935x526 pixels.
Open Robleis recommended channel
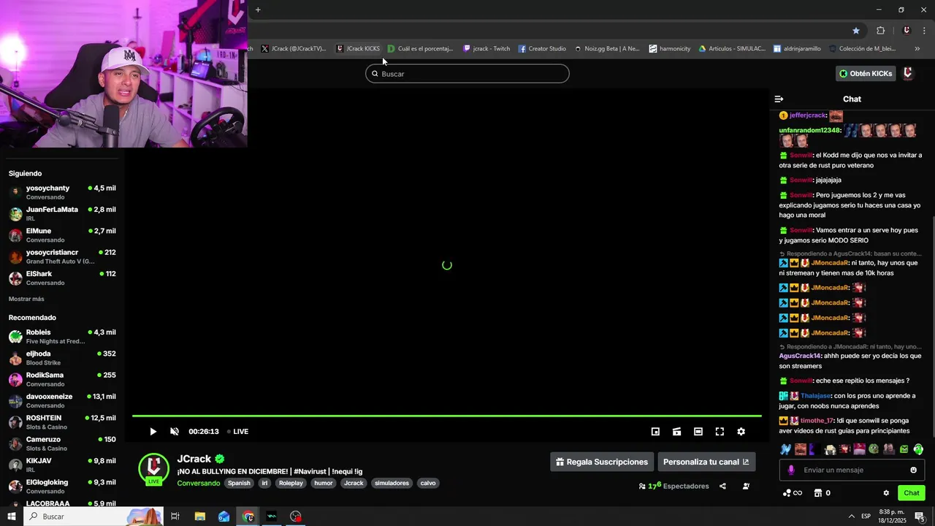pos(63,336)
